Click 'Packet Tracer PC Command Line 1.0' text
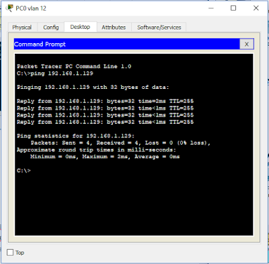The width and height of the screenshot is (269, 264). 74,67
